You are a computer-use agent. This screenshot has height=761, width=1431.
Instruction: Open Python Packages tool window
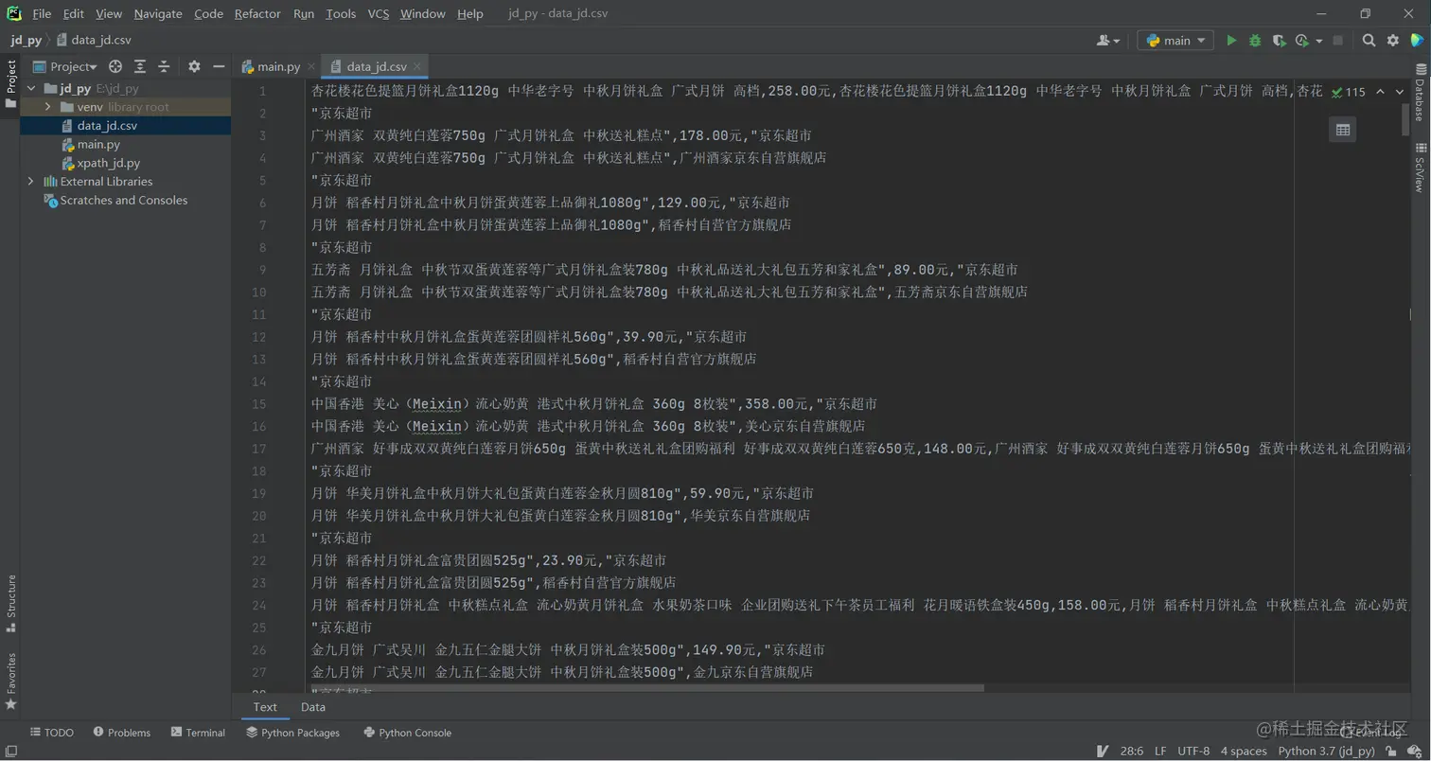coord(292,733)
